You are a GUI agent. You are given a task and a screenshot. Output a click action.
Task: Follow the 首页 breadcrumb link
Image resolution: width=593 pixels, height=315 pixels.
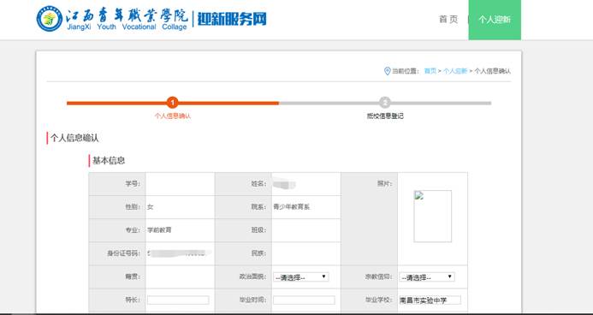430,71
